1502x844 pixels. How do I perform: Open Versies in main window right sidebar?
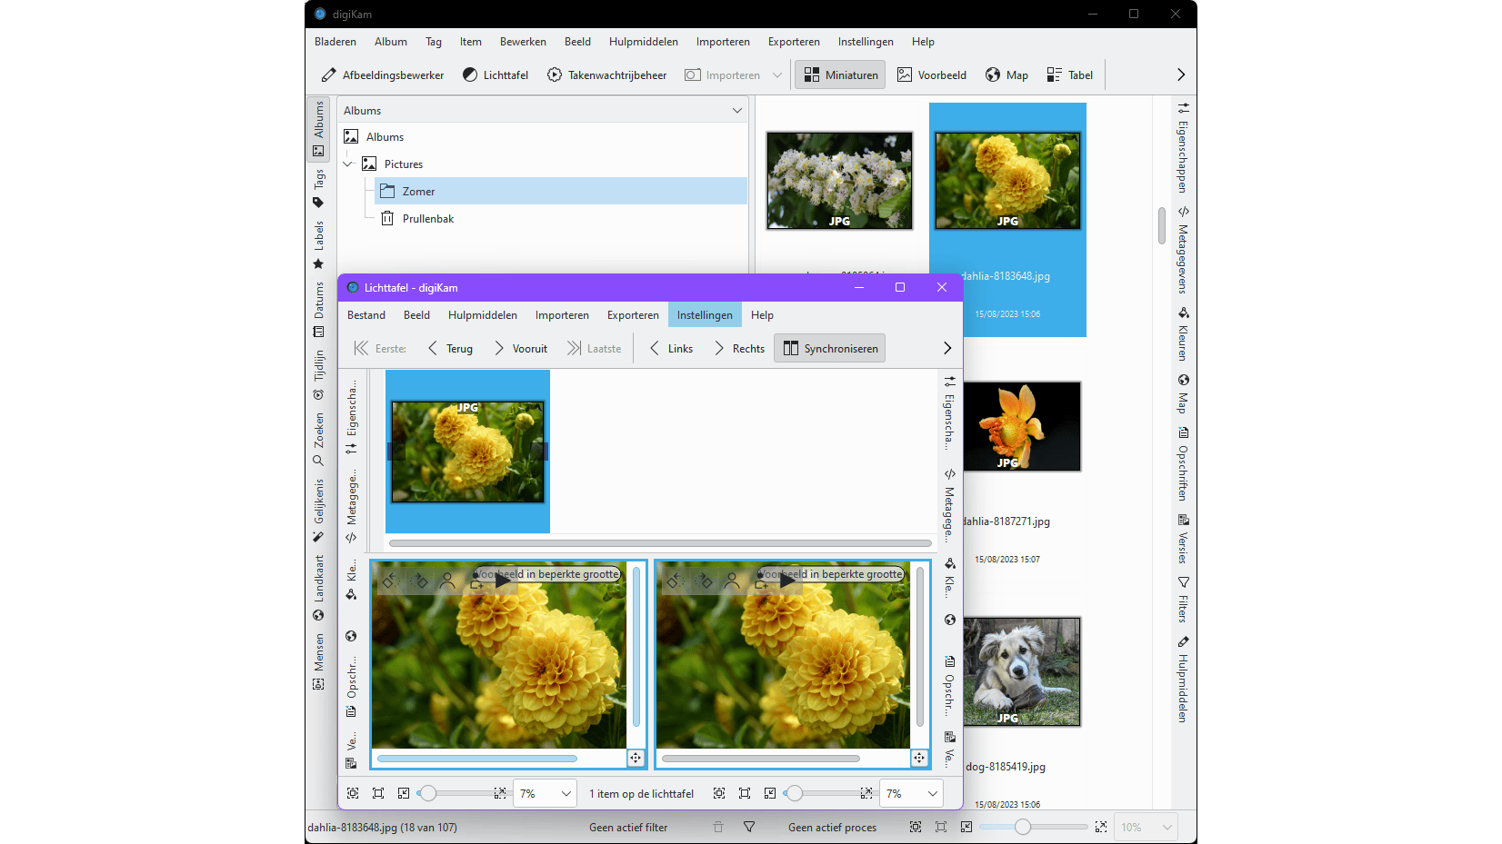1183,539
